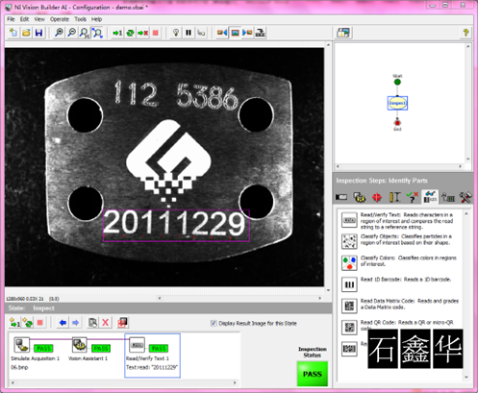Click the edit step icon beside the red X
The height and width of the screenshot is (393, 478).
coord(93,323)
